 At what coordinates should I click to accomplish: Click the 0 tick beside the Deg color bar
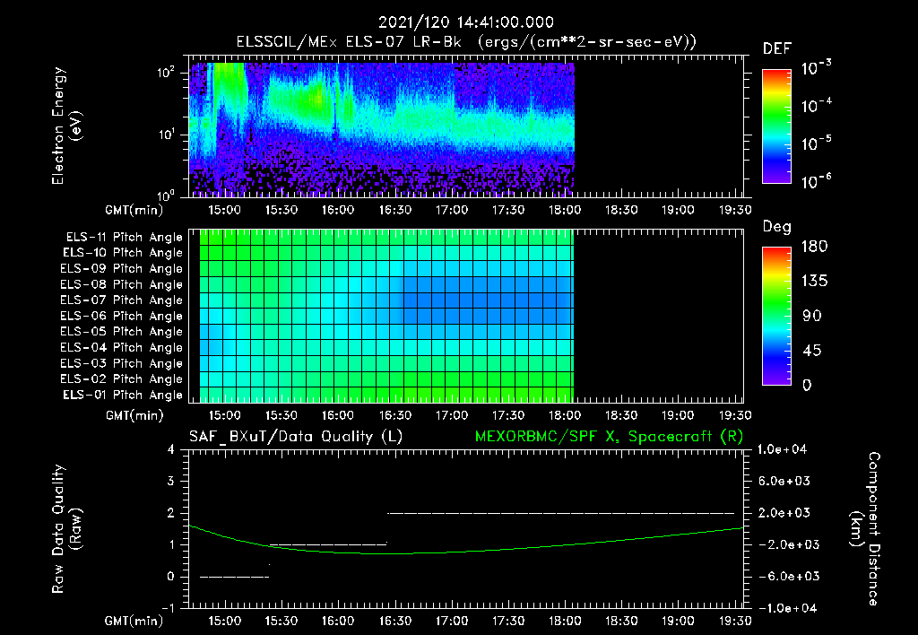[x=807, y=385]
